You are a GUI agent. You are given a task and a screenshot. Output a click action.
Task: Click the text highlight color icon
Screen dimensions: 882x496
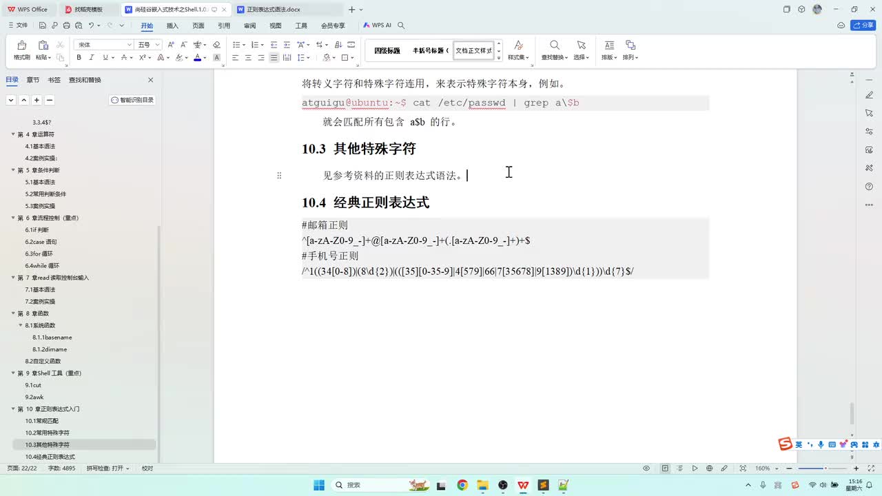click(x=178, y=58)
